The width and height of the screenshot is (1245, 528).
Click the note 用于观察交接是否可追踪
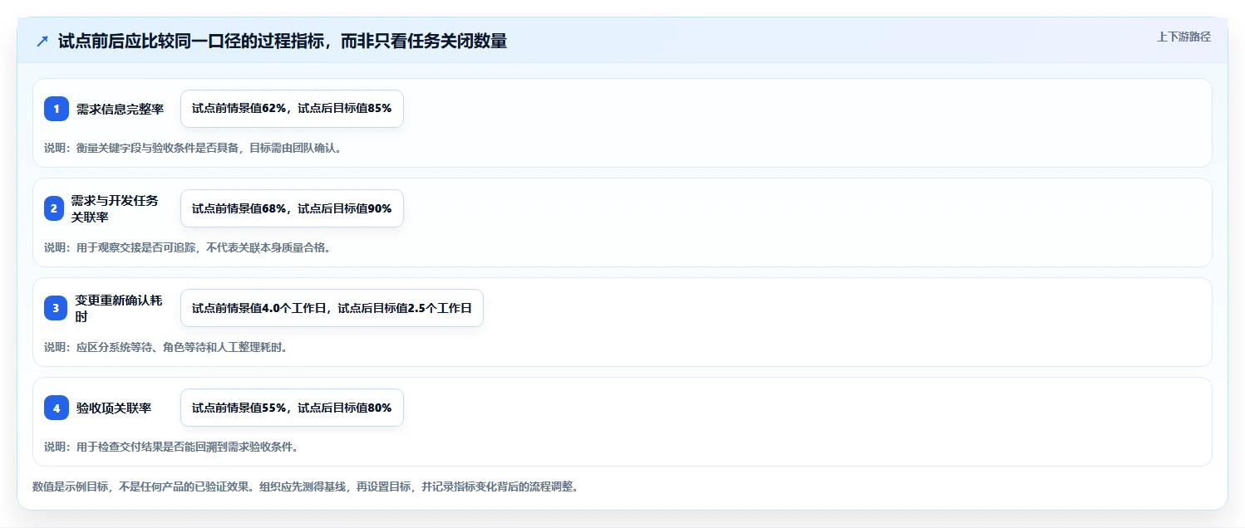[188, 247]
